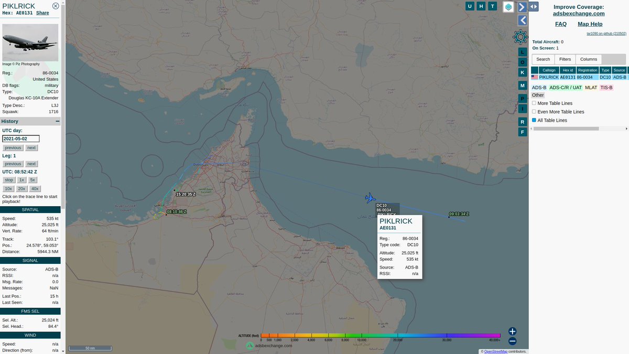Open the FAQ link
Viewport: 629px width, 354px height.
click(561, 24)
